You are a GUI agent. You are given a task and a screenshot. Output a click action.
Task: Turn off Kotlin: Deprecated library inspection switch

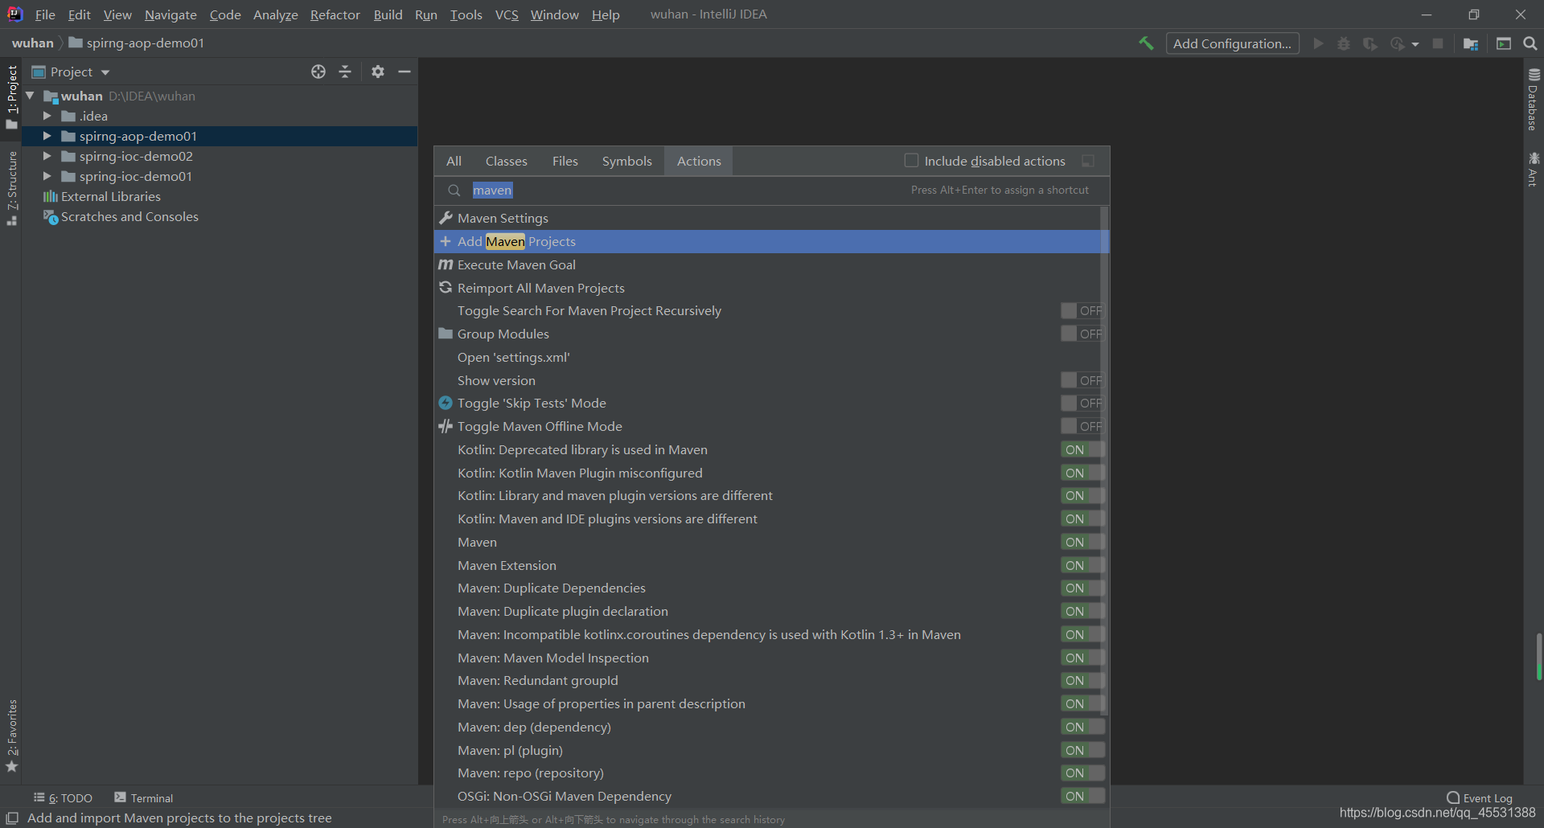[1082, 449]
